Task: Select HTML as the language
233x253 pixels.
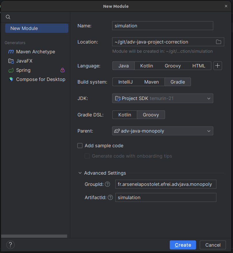Action: click(199, 66)
